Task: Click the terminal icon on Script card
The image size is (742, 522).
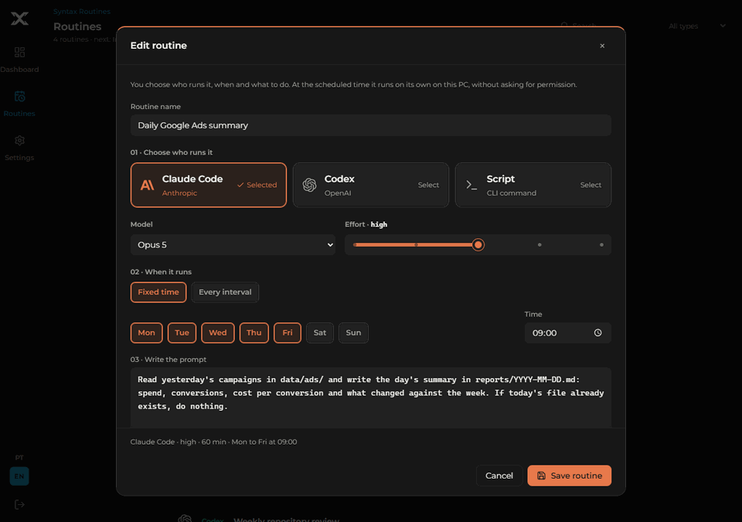Action: coord(471,185)
